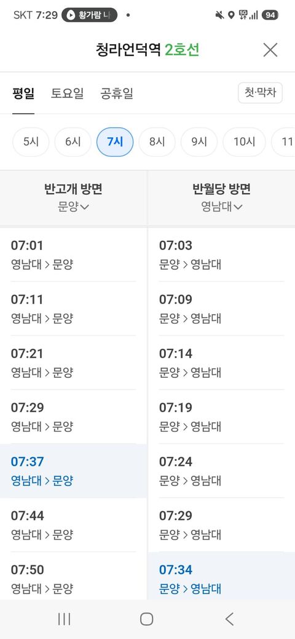Select the 5시 hour chip
Viewport: 295px width, 639px height.
31,142
